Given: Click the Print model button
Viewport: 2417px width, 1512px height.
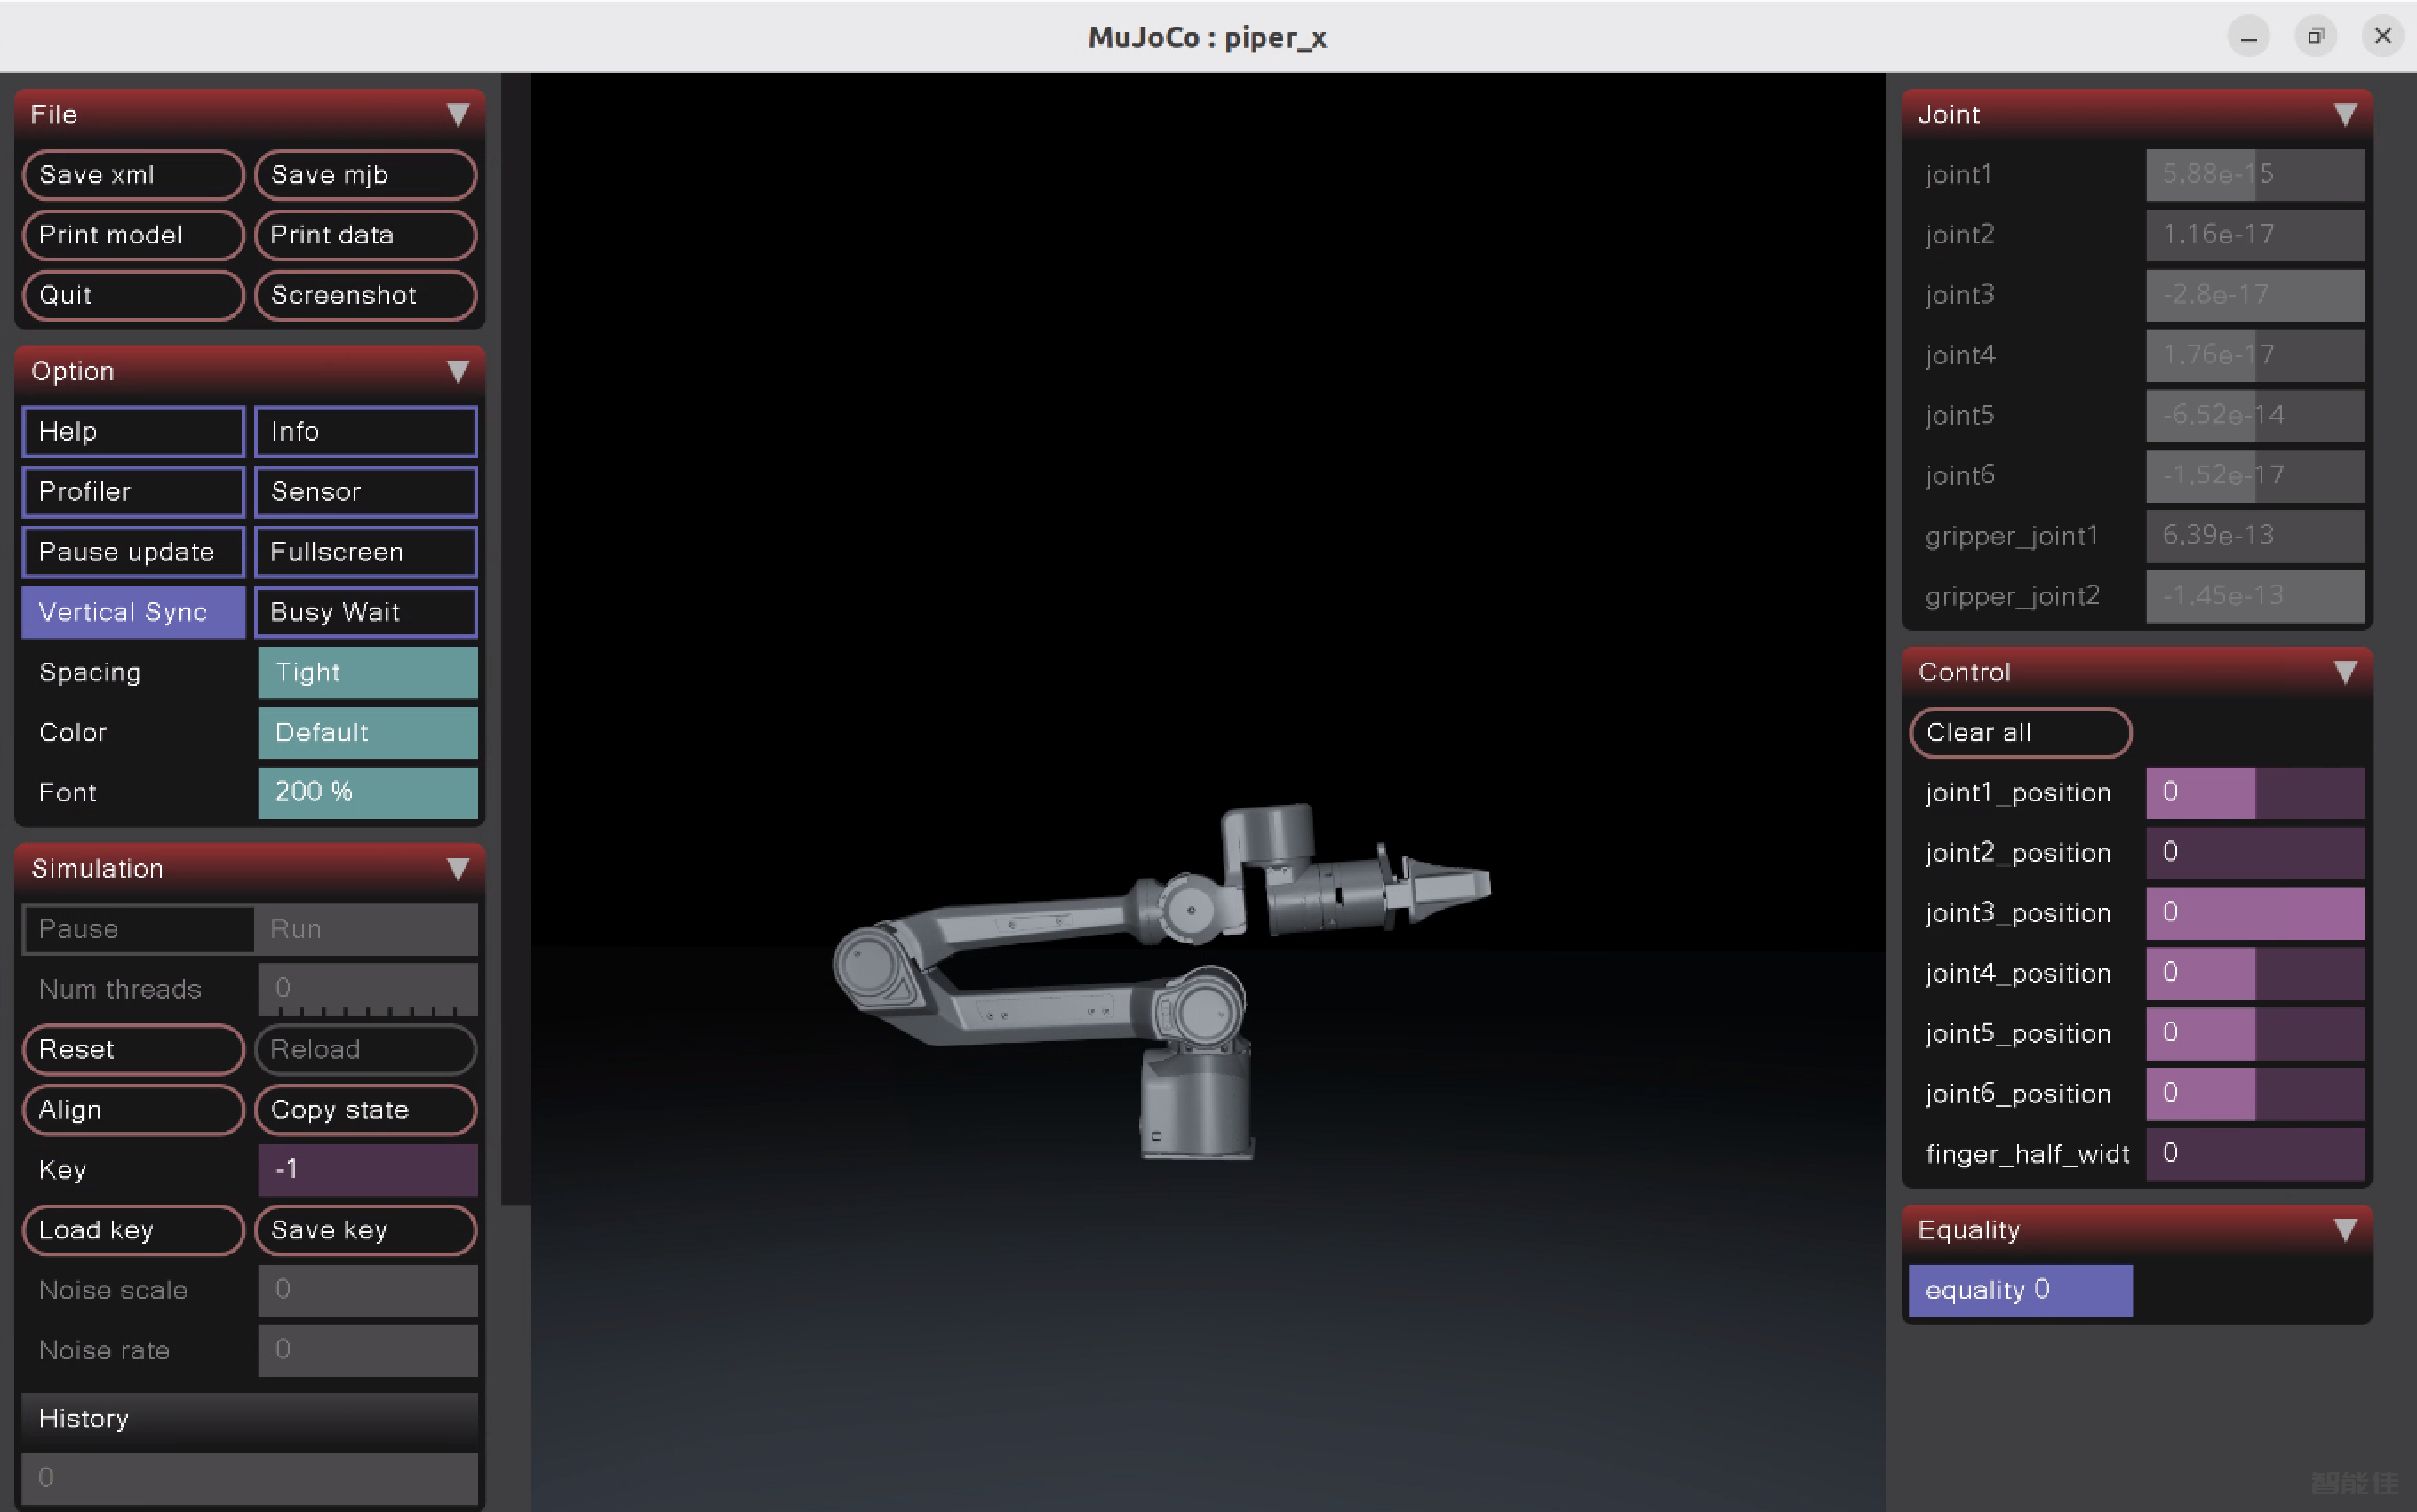Looking at the screenshot, I should pos(133,235).
